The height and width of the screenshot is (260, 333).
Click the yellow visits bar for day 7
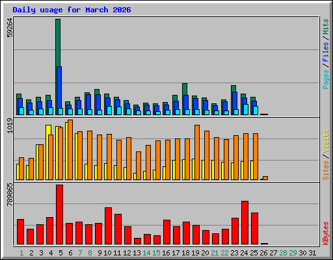click(x=76, y=157)
